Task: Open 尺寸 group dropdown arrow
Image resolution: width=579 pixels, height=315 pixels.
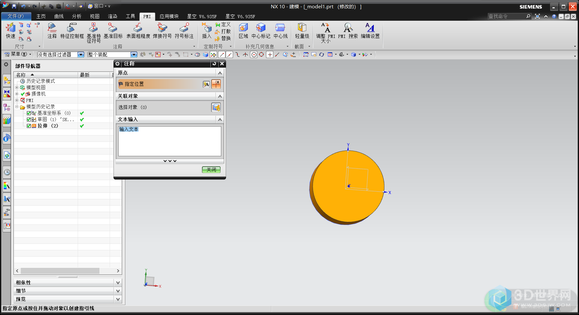Action: coord(39,47)
